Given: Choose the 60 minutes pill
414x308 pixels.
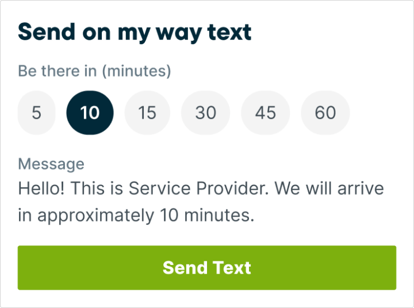Looking at the screenshot, I should coord(325,113).
